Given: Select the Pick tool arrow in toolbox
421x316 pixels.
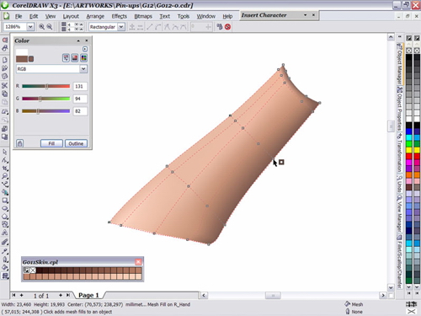Looking at the screenshot, I should coord(5,152).
